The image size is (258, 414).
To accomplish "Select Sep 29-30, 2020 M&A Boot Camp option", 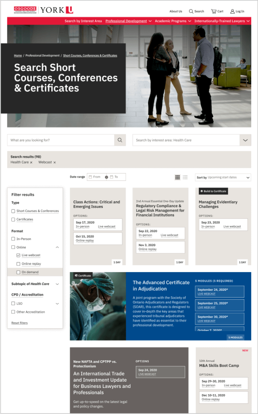I will [223, 383].
